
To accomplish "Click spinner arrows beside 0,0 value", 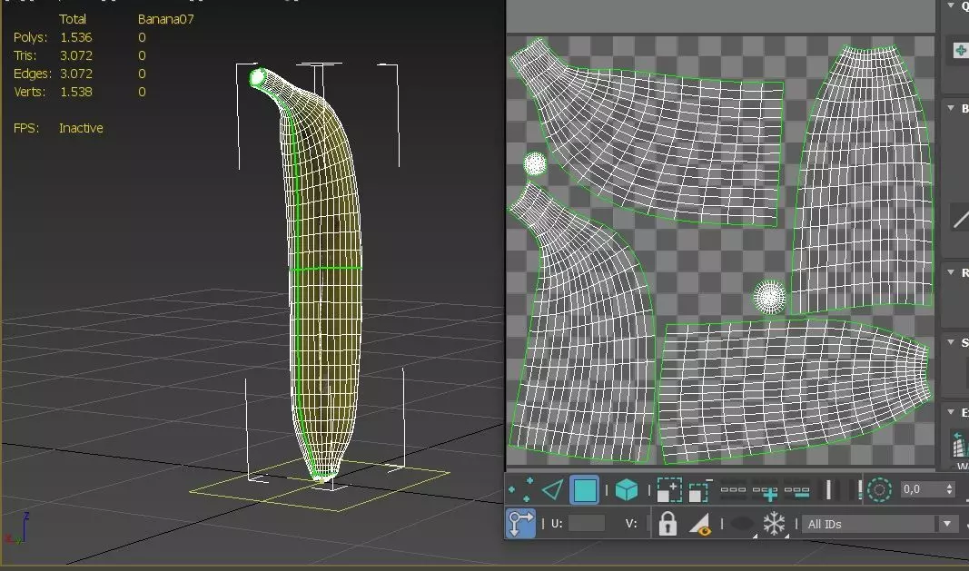I will (x=949, y=489).
